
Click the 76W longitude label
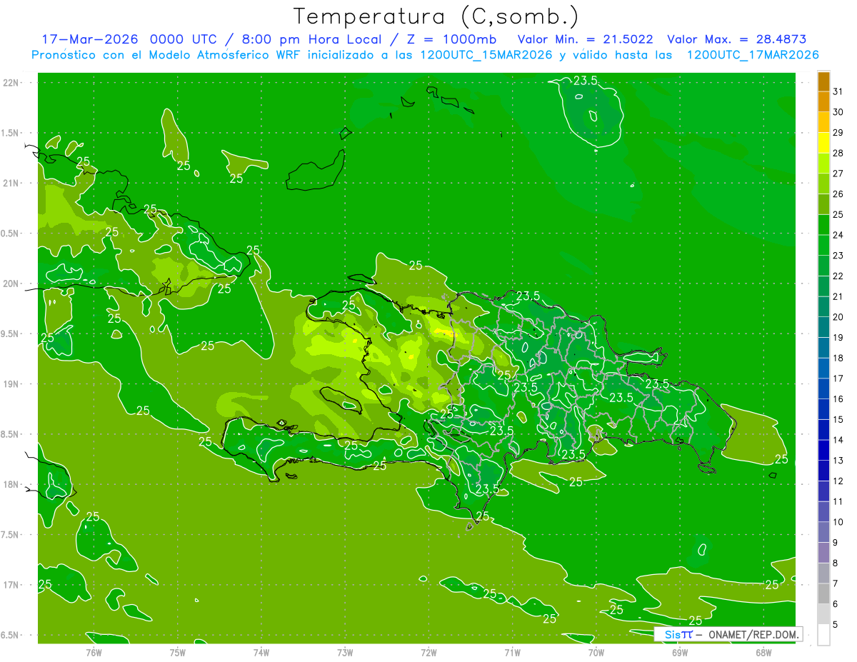click(93, 652)
